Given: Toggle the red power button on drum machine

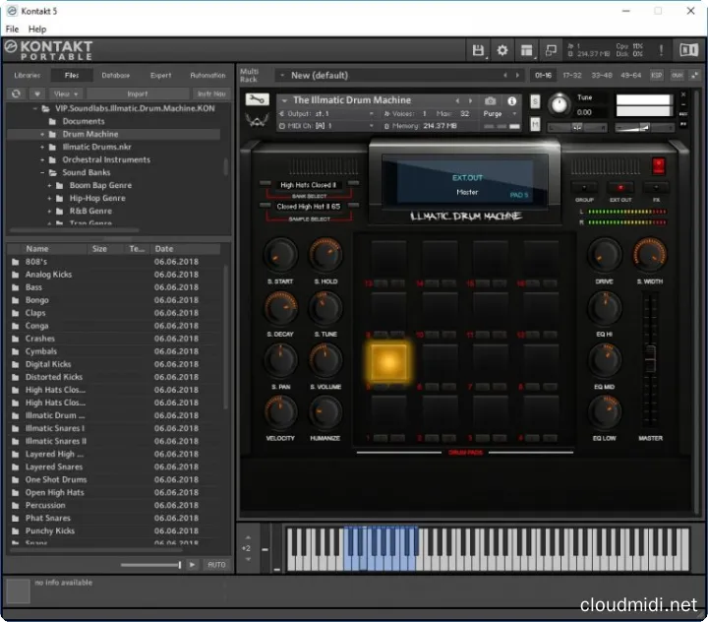Looking at the screenshot, I should tap(659, 165).
